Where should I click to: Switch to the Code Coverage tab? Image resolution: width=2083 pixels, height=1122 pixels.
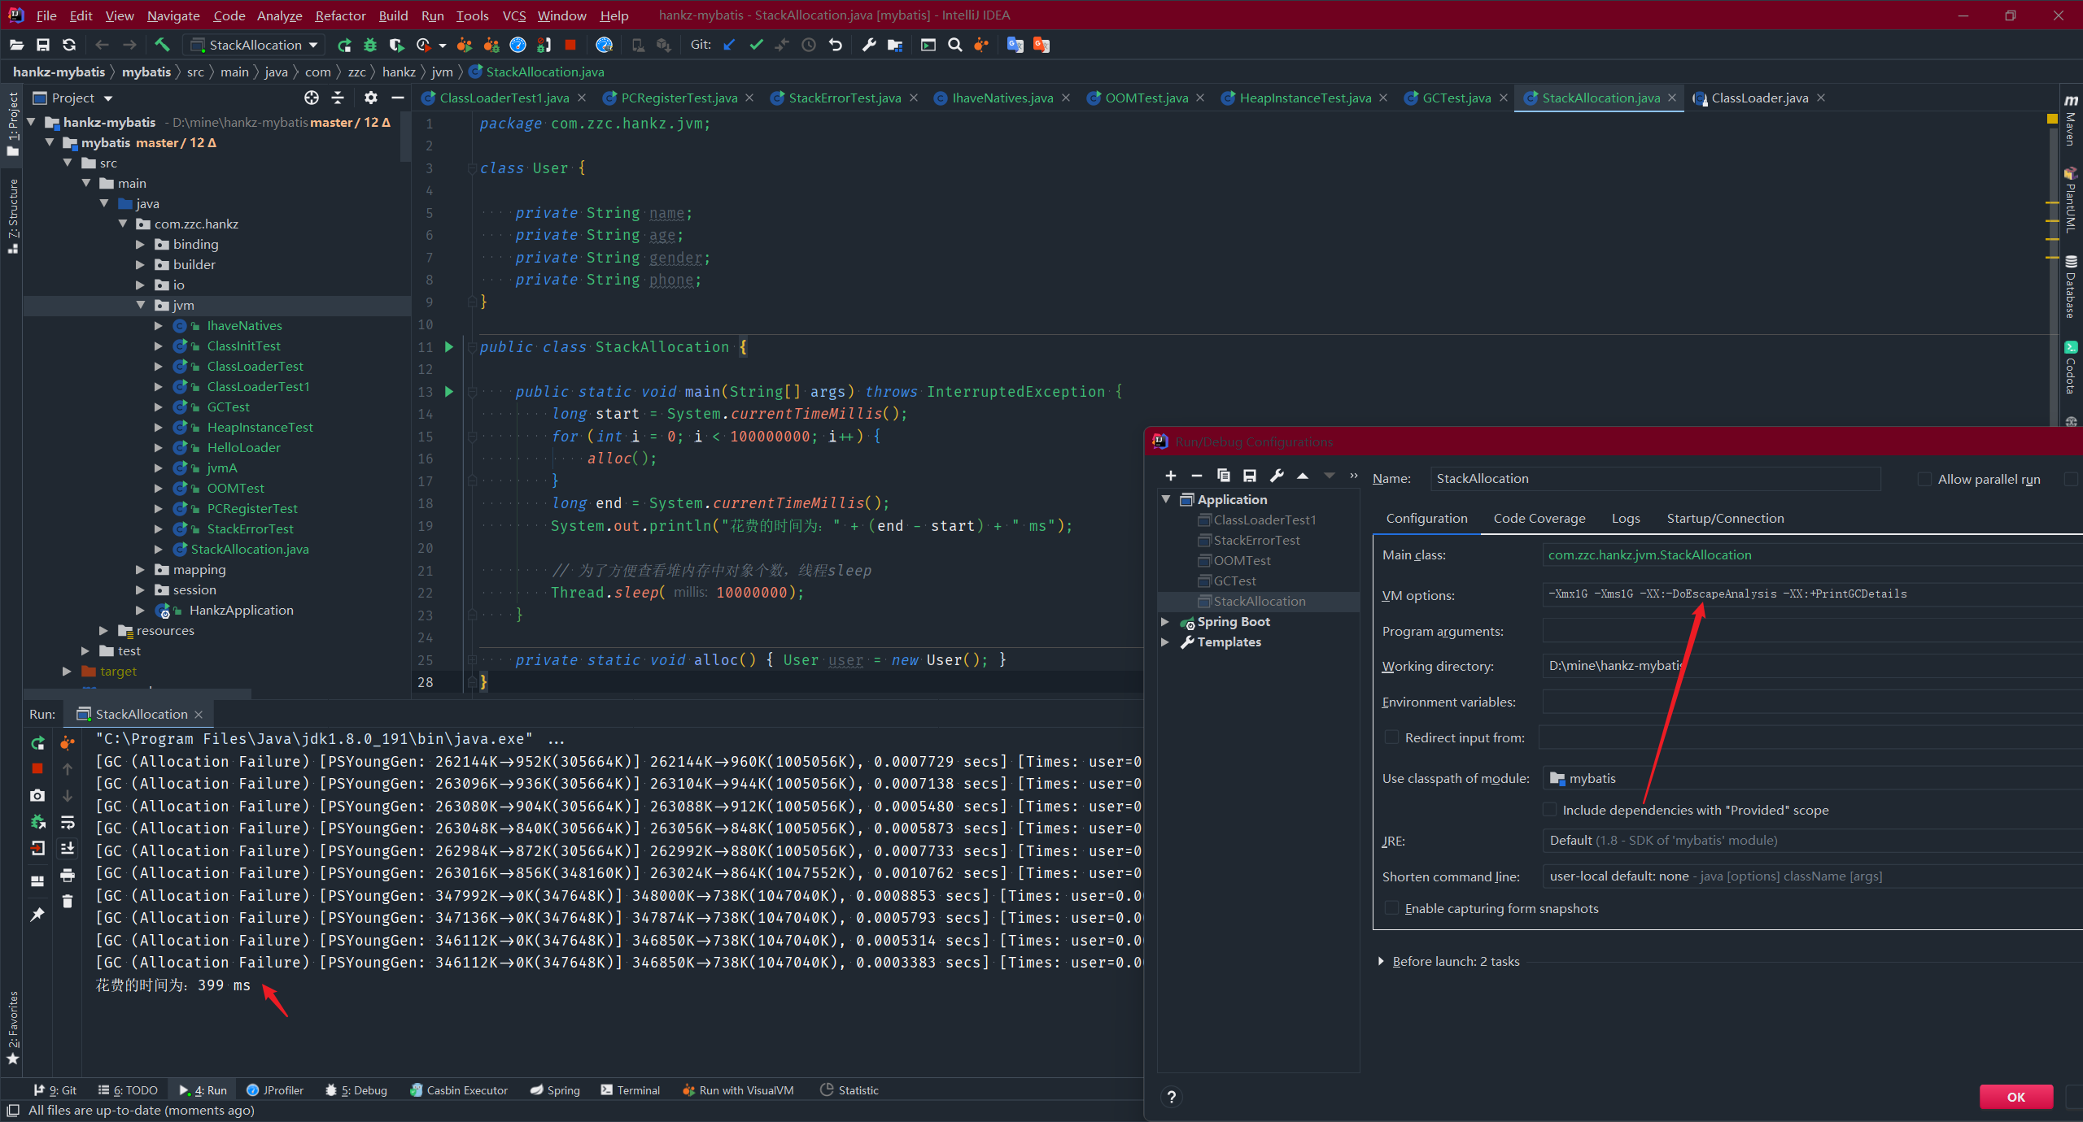[1539, 518]
